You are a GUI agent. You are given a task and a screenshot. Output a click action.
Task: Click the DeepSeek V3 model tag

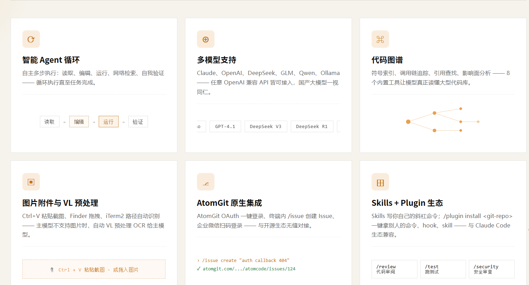266,126
